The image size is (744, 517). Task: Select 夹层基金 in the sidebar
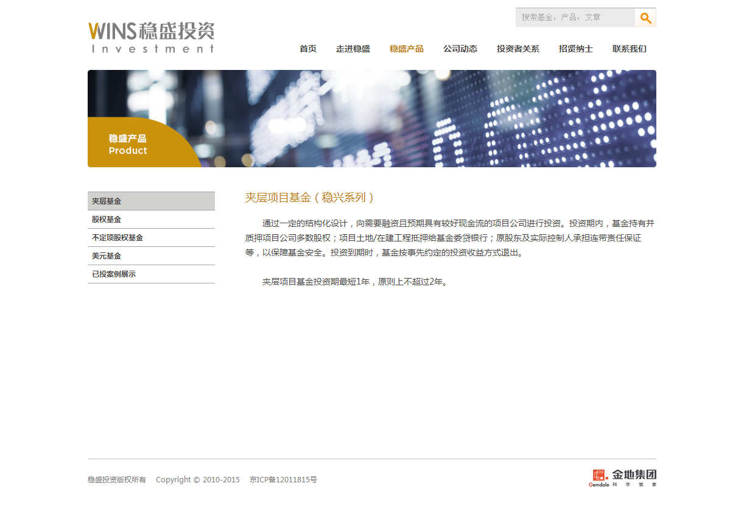151,201
